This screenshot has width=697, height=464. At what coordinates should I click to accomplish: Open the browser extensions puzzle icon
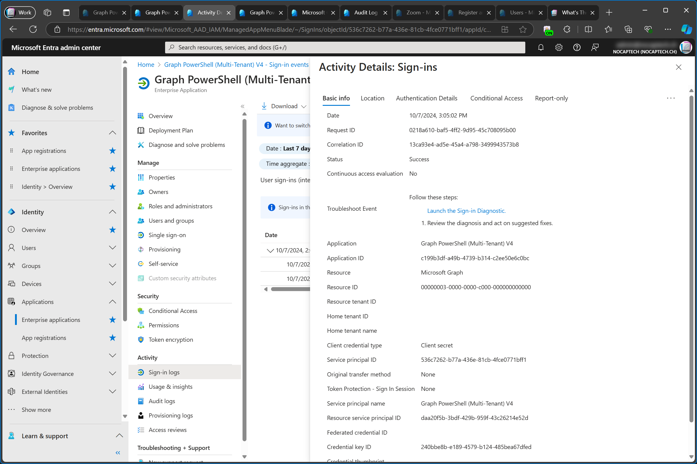click(x=567, y=29)
